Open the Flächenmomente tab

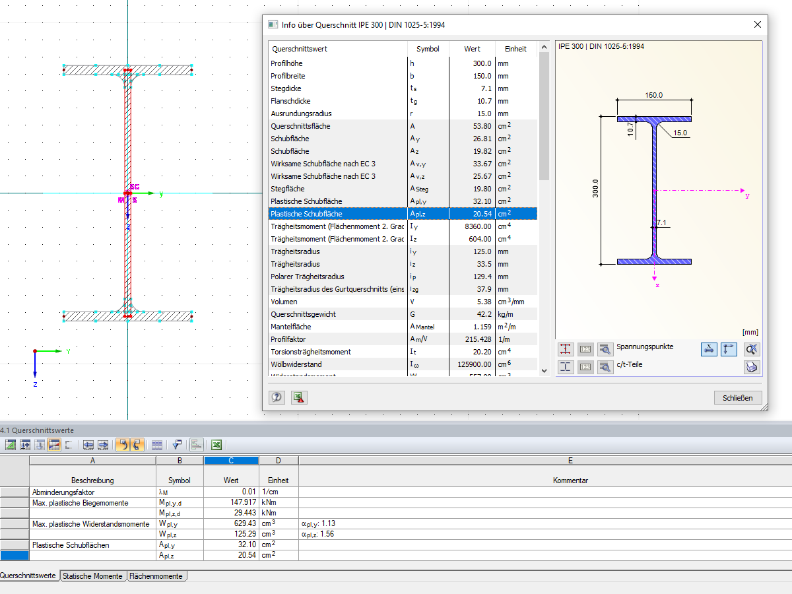pyautogui.click(x=156, y=576)
